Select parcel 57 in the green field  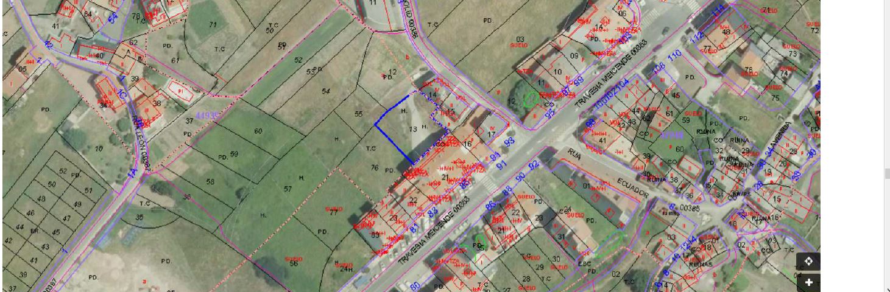(288, 190)
